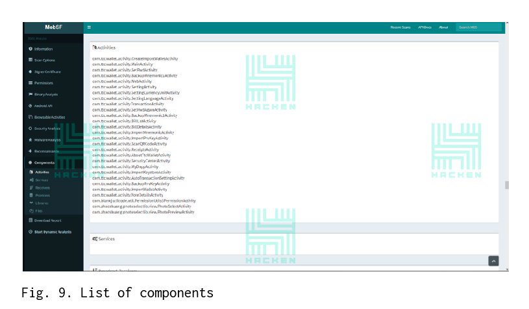Click the Information sidebar icon
Screen dimensions: 529x309
[31, 49]
